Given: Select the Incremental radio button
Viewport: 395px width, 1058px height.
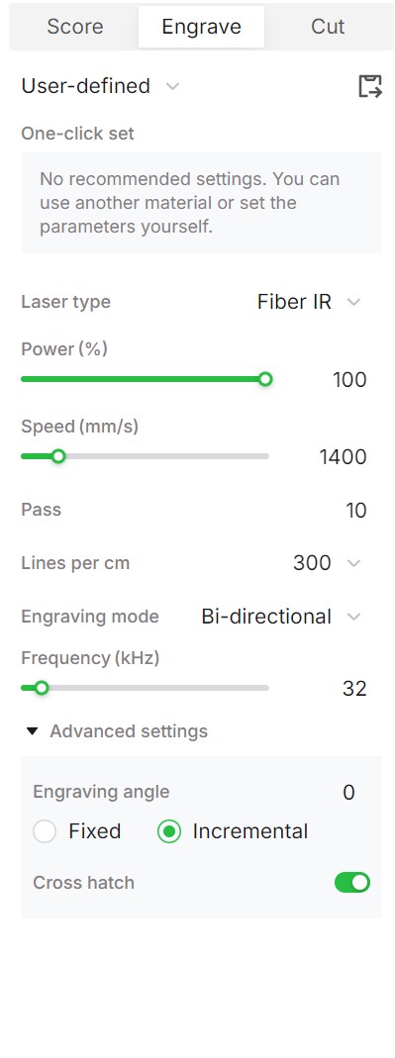Looking at the screenshot, I should point(169,831).
